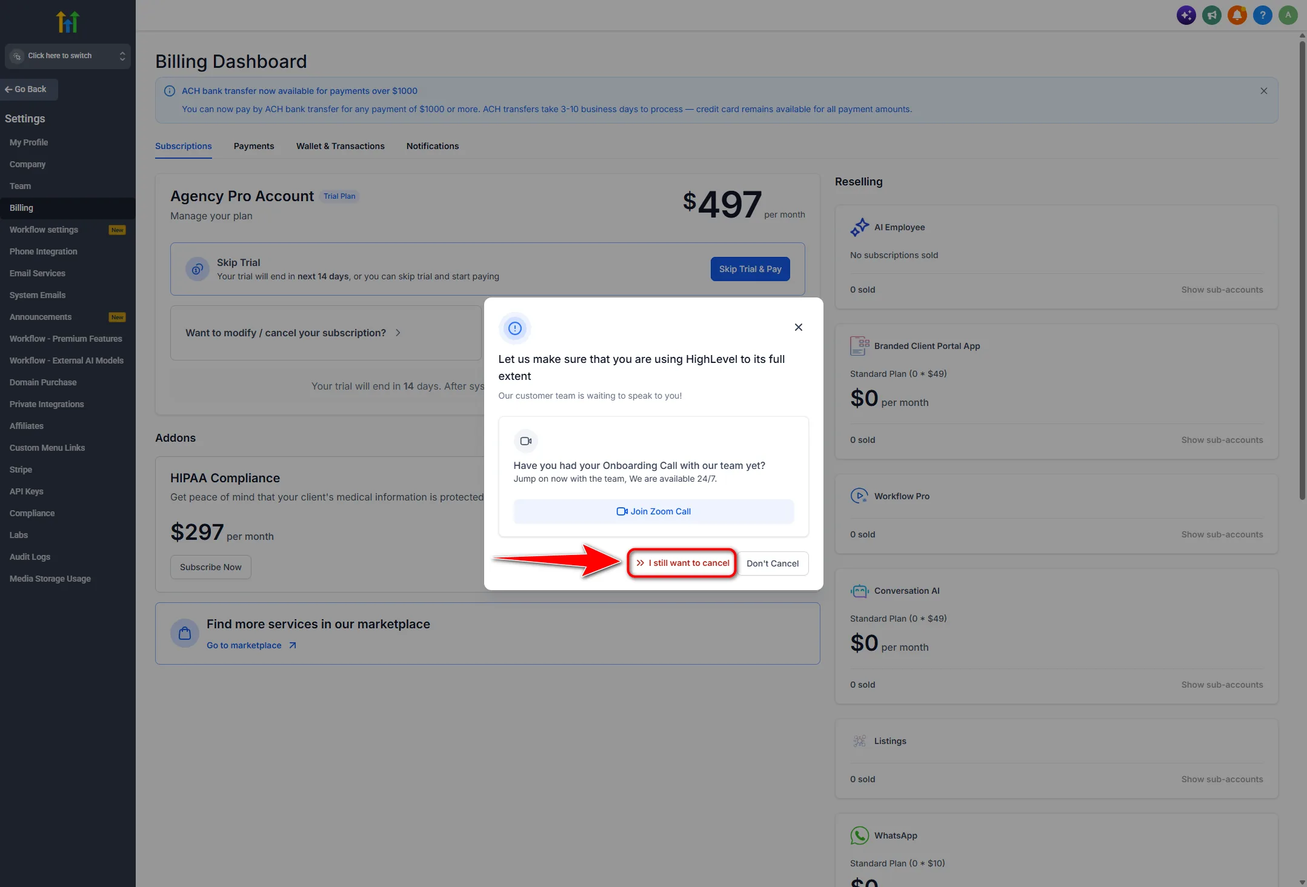Show sub-accounts for AI Employee
The height and width of the screenshot is (887, 1307).
(1222, 290)
